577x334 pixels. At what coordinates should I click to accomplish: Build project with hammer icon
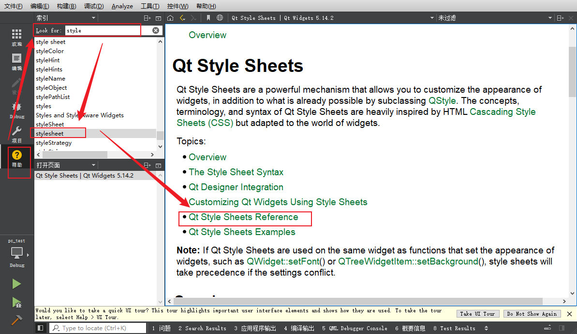tap(16, 320)
